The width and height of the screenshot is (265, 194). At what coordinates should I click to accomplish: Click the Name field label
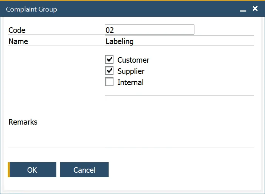click(18, 41)
